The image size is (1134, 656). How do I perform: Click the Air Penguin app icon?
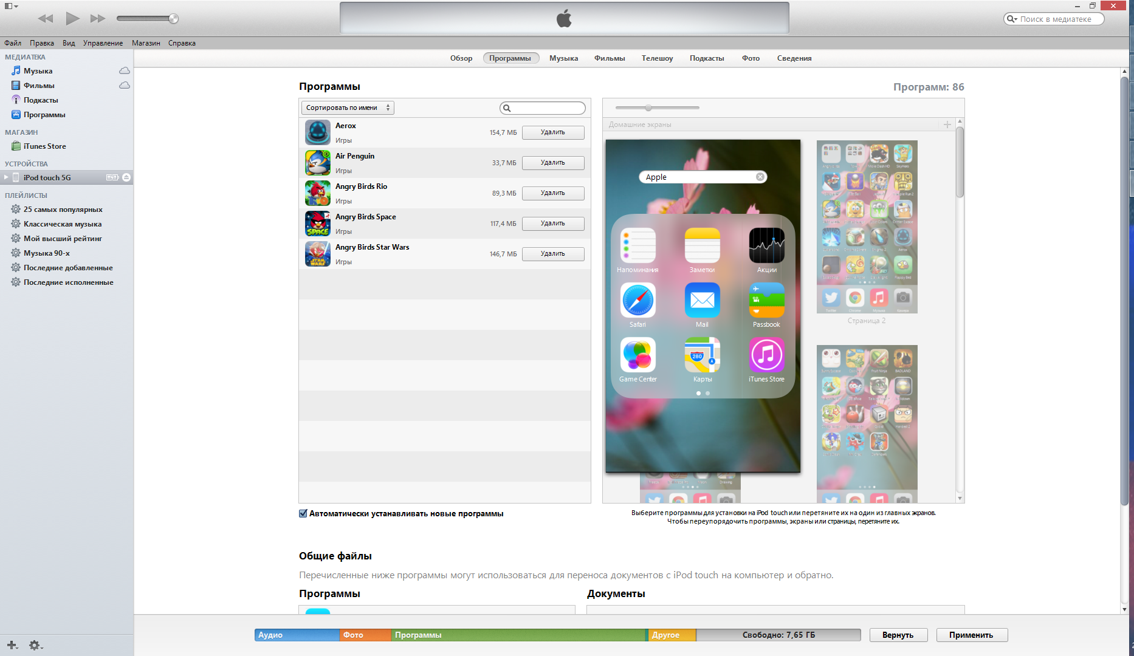pyautogui.click(x=317, y=163)
